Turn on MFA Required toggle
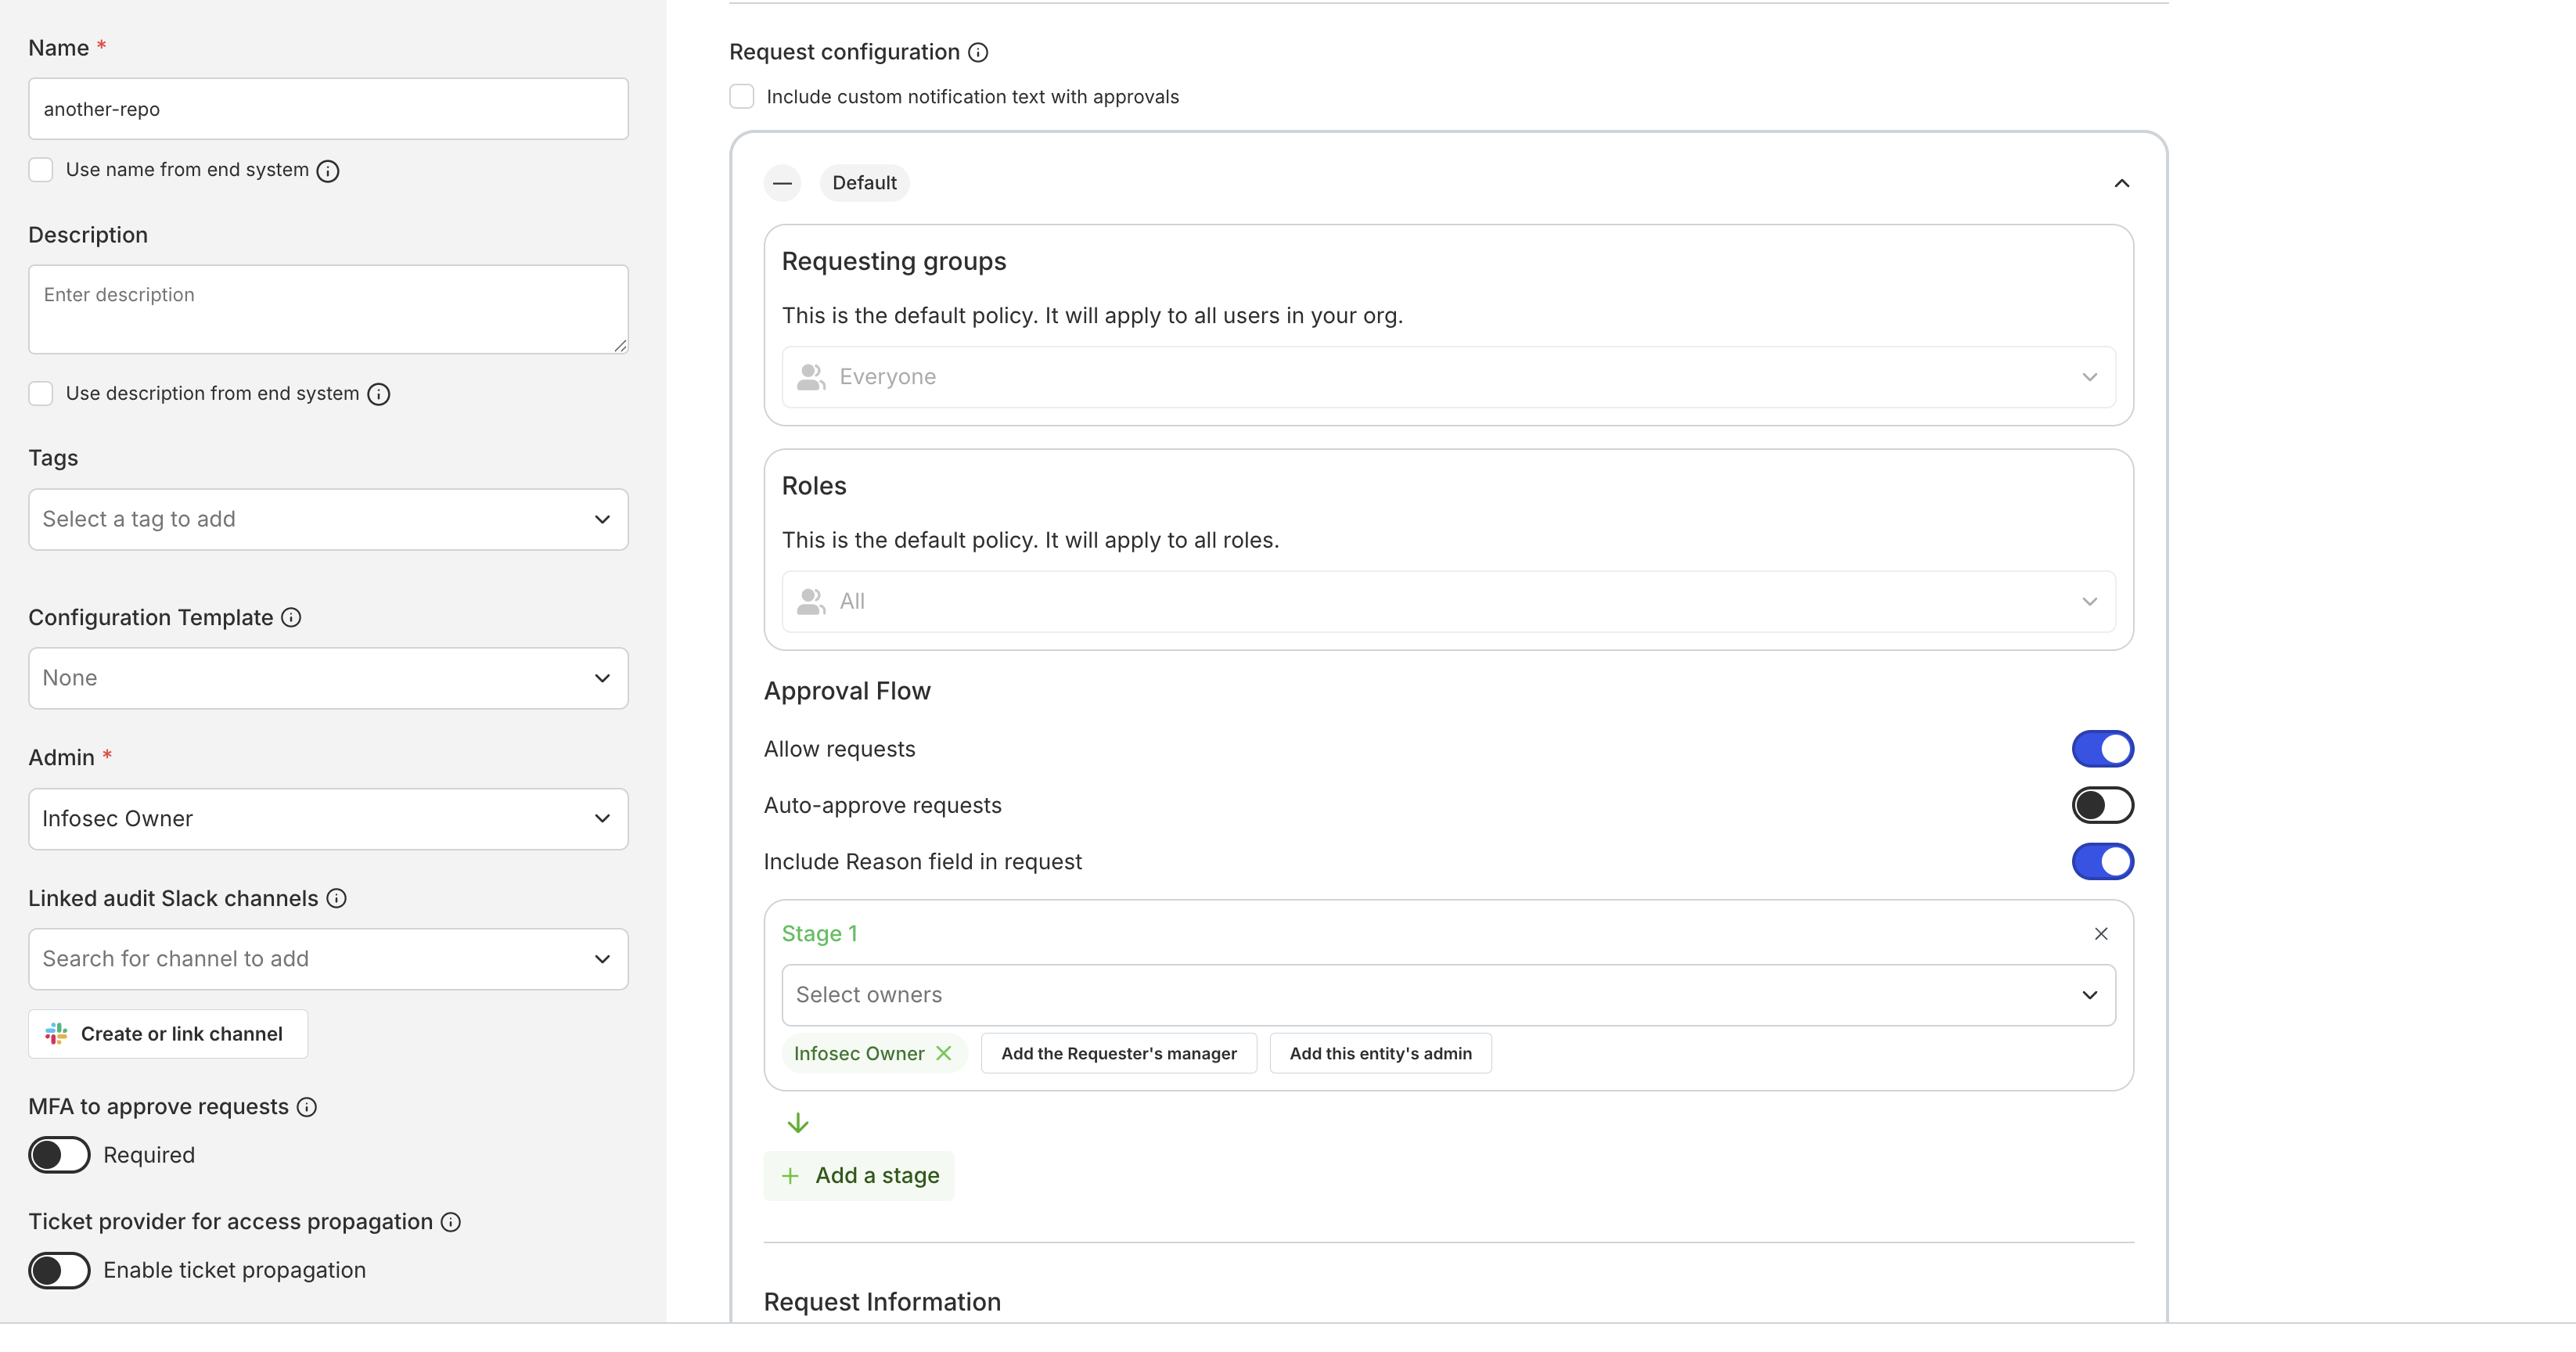This screenshot has width=2576, height=1352. [x=59, y=1155]
